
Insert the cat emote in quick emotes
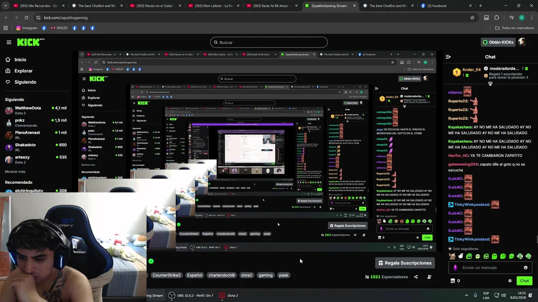click(452, 256)
